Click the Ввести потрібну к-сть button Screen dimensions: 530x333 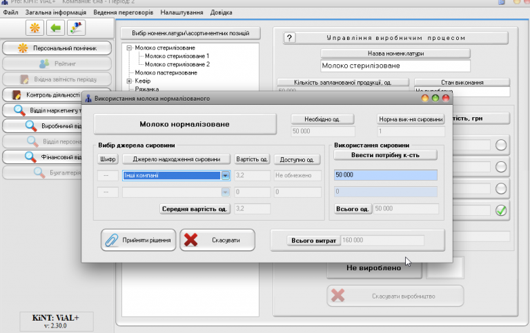click(385, 155)
